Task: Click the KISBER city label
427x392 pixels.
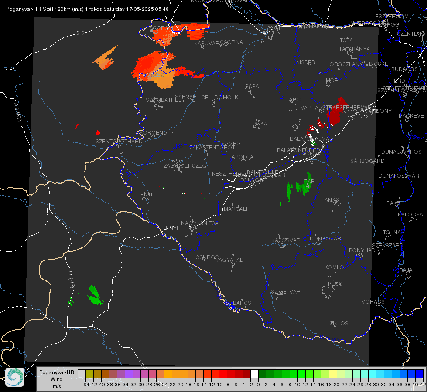Action: tap(306, 62)
